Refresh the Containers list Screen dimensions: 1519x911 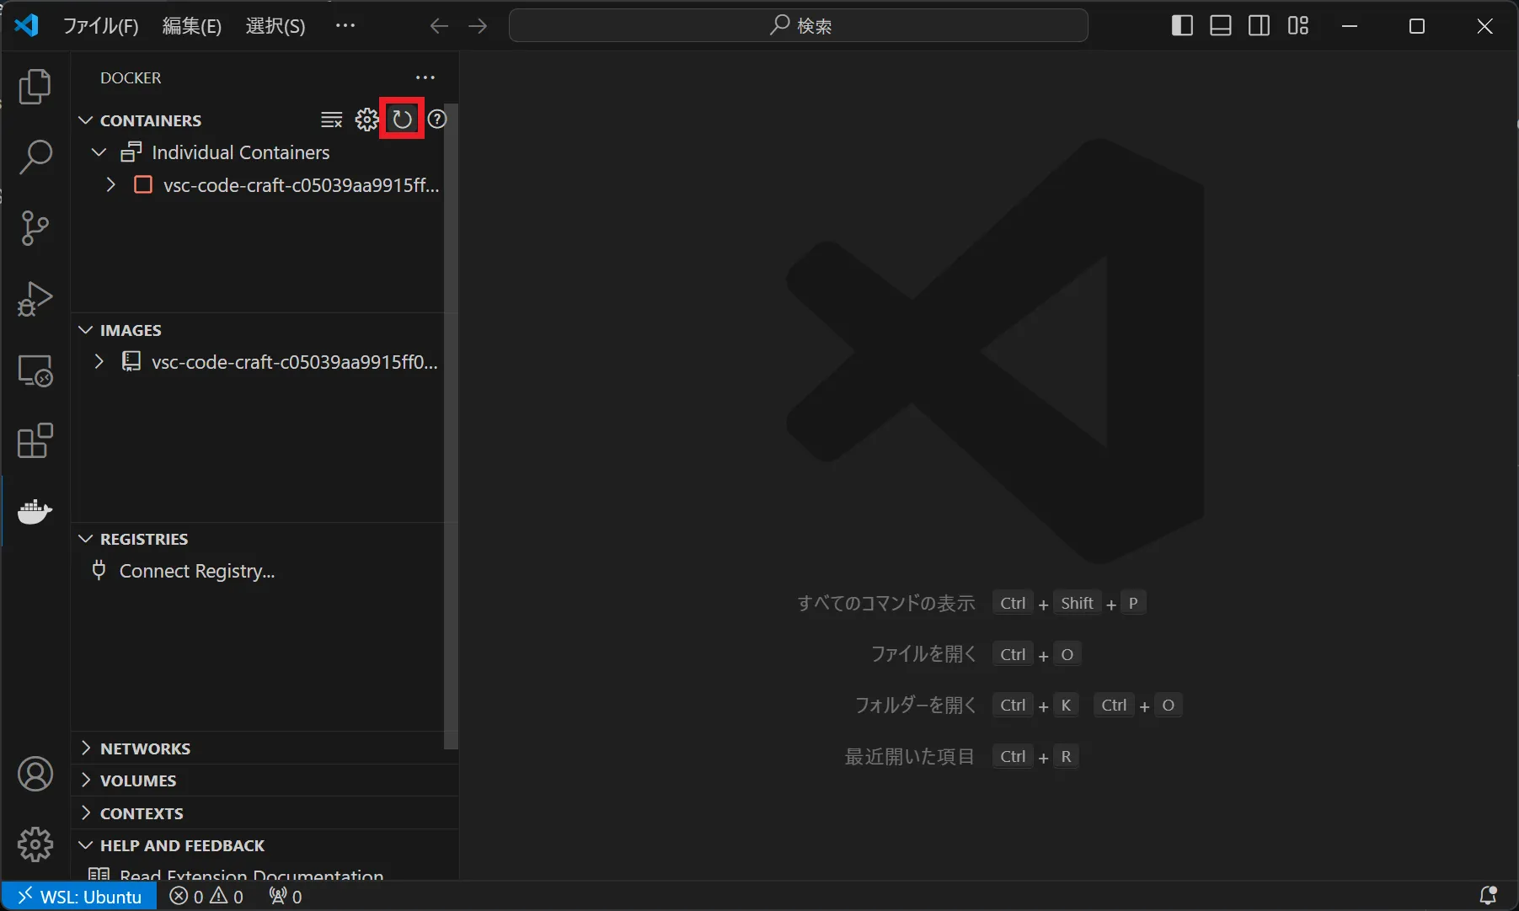(402, 120)
